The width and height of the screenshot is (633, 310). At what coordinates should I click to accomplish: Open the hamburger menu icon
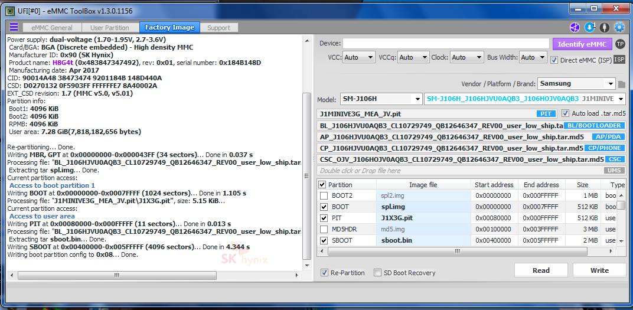pos(14,27)
